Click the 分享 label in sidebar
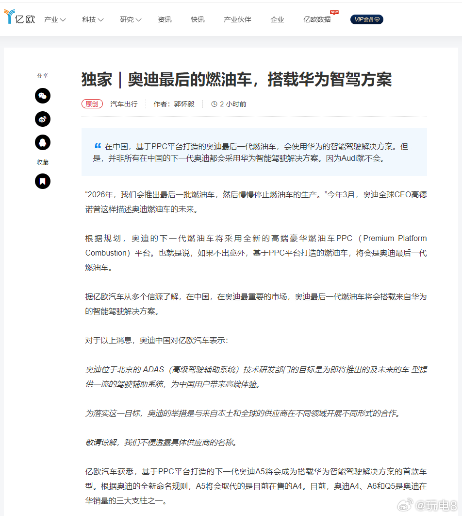This screenshot has width=462, height=516. point(42,76)
